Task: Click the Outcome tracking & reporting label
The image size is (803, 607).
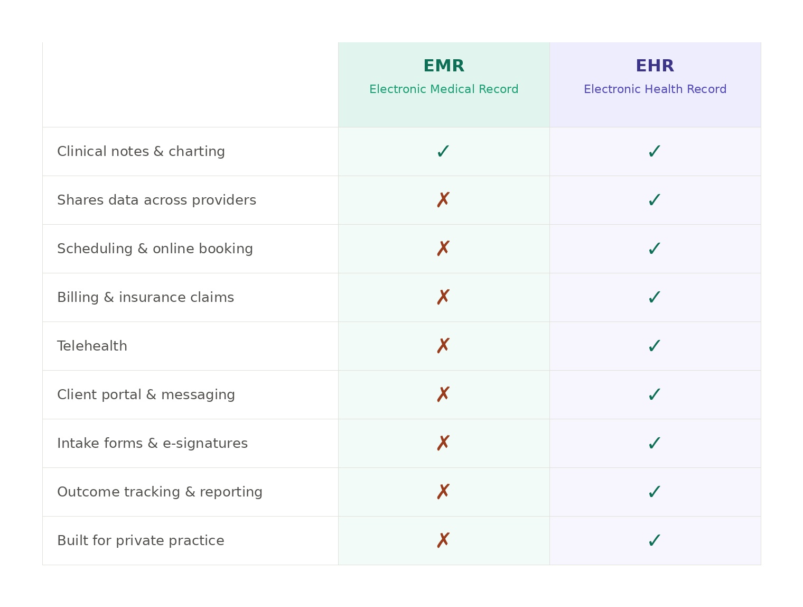Action: [160, 492]
